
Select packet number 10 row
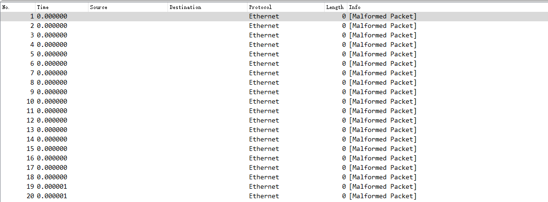click(x=274, y=101)
